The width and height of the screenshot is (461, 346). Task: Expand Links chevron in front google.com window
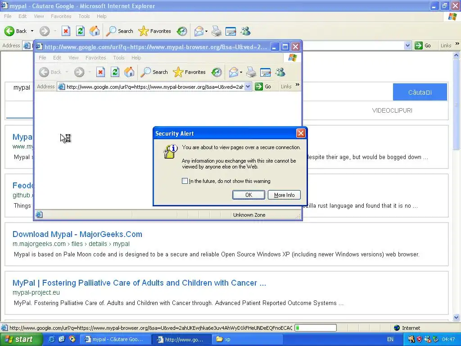[x=298, y=85]
